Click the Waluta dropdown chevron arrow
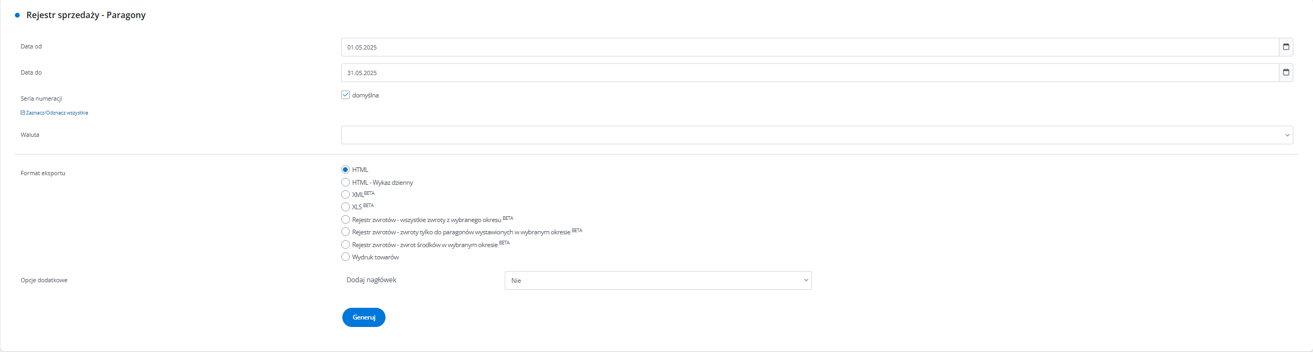The height and width of the screenshot is (352, 1313). coord(1287,135)
